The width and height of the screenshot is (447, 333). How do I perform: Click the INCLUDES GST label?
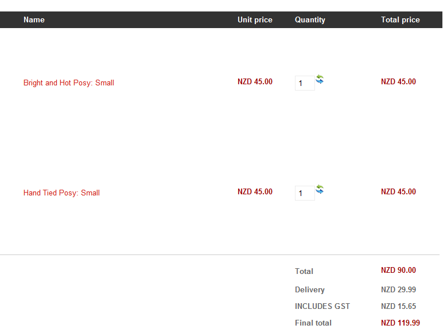(x=322, y=306)
